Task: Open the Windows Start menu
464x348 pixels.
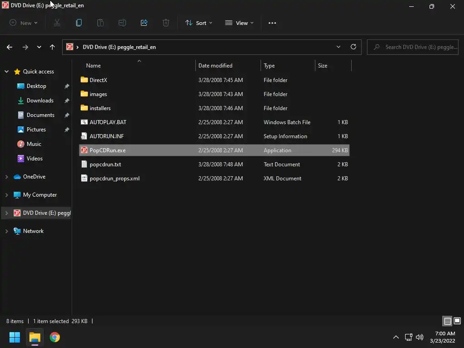Action: 14,337
